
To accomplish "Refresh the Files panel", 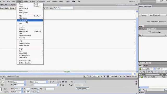I will [144, 72].
